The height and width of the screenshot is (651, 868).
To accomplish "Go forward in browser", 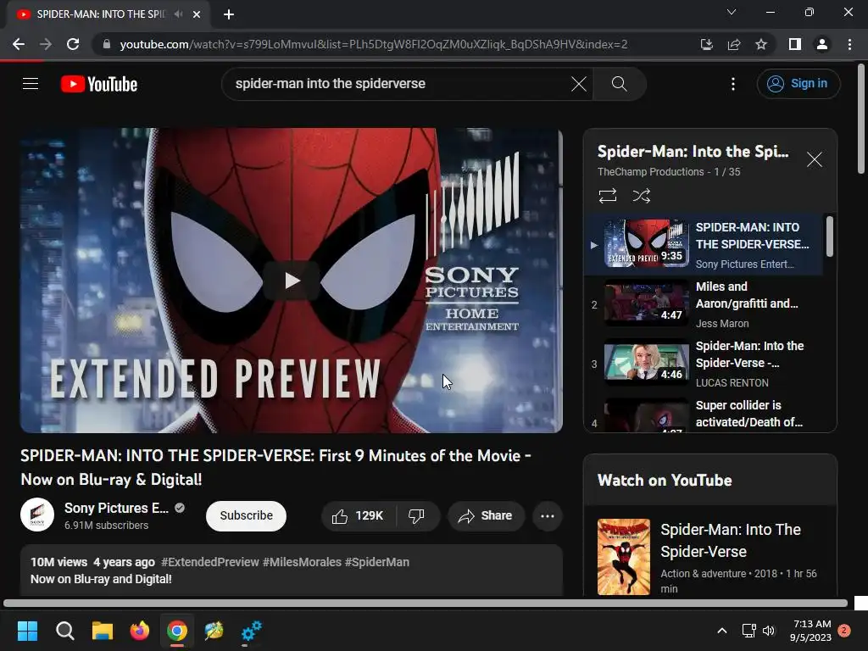I will (x=46, y=44).
